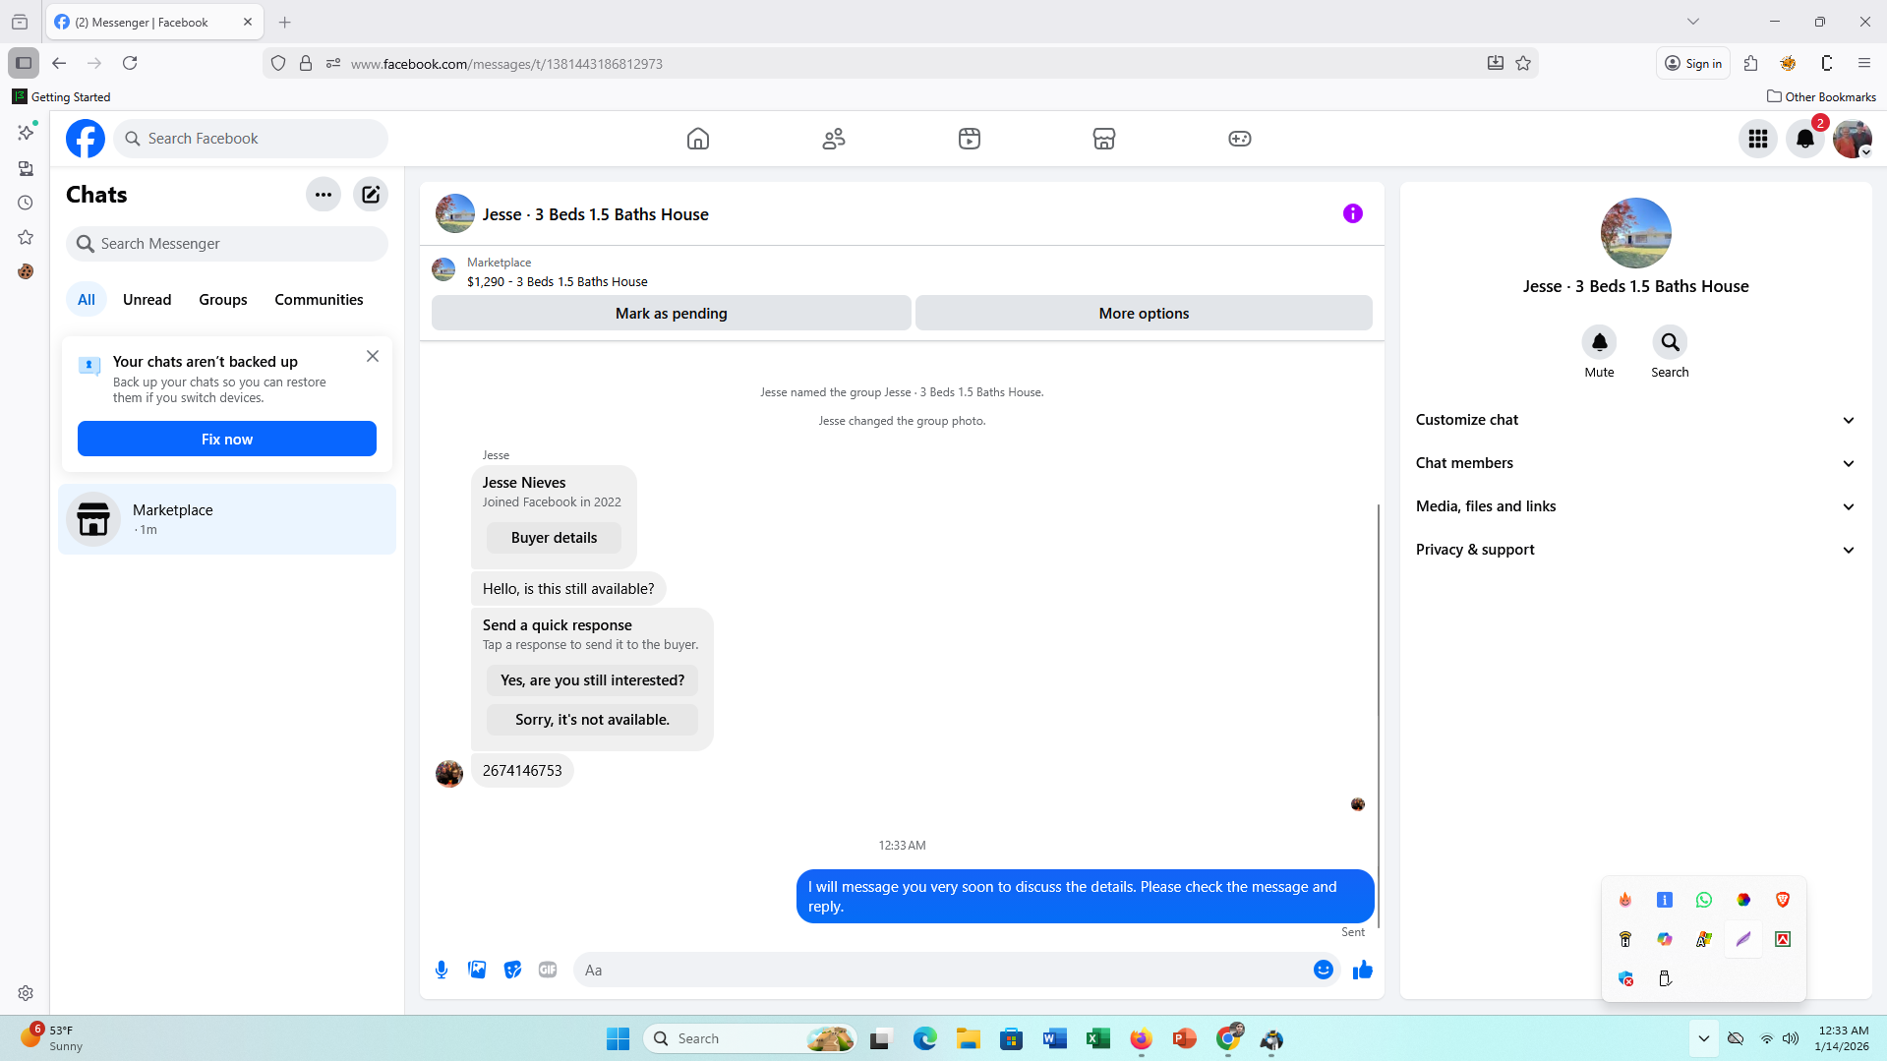
Task: Focus the Search Facebook field
Action: [x=251, y=139]
